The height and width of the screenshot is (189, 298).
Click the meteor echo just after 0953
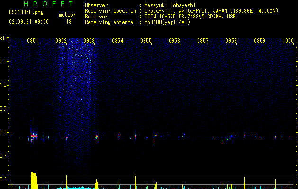[x=97, y=137]
